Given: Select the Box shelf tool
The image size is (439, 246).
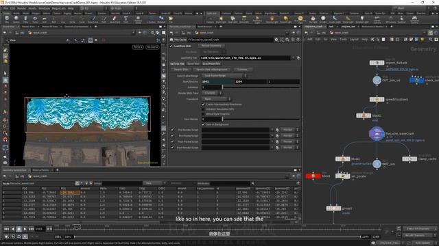Looking at the screenshot, I should [x=7, y=19].
